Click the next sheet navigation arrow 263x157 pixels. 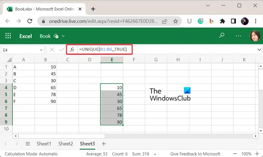pyautogui.click(x=17, y=144)
